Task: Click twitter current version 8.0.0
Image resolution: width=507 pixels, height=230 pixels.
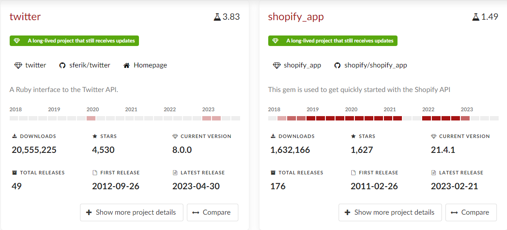Action: (182, 150)
